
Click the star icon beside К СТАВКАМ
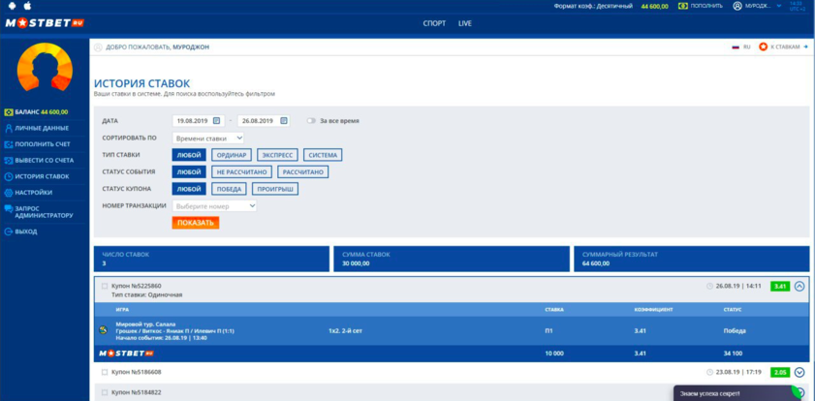pyautogui.click(x=763, y=46)
